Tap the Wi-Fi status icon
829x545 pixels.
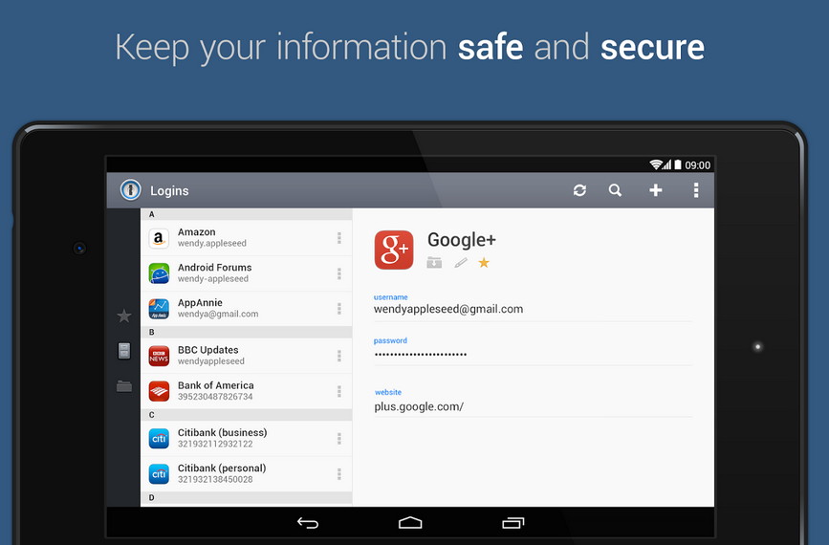pyautogui.click(x=656, y=164)
